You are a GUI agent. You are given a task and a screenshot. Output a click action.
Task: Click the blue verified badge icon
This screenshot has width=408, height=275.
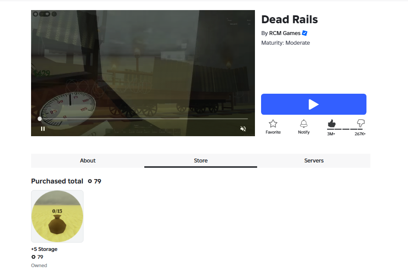(x=305, y=33)
